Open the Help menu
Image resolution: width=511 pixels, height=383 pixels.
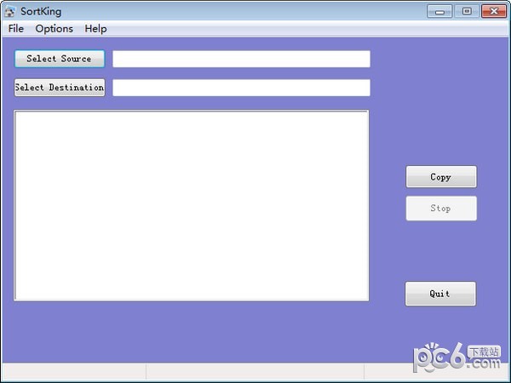point(95,29)
